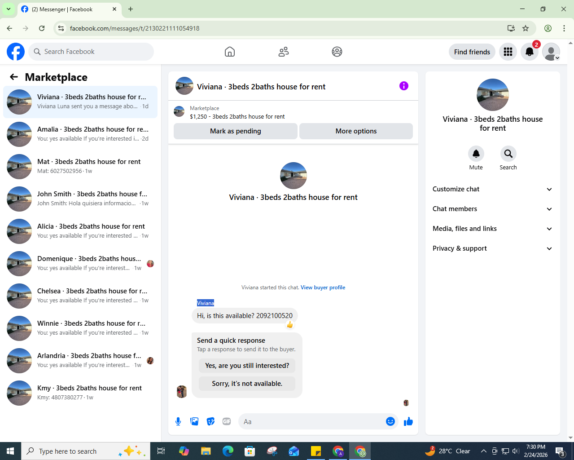Viewport: 574px width, 460px height.
Task: Open the account profile avatar menu
Action: pos(551,52)
